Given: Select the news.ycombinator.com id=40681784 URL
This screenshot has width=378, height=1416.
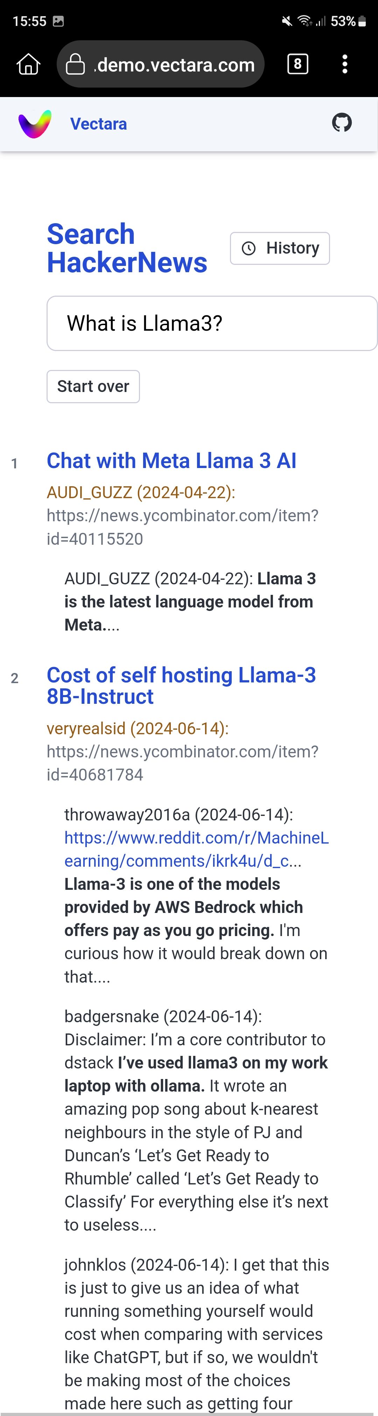Looking at the screenshot, I should point(182,763).
